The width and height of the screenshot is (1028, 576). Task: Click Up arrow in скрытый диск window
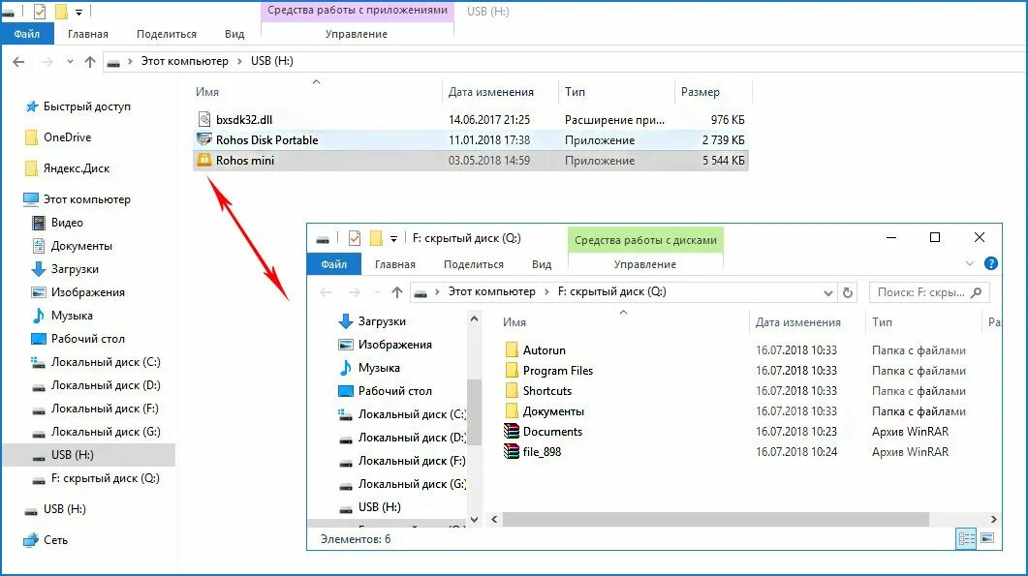(397, 292)
